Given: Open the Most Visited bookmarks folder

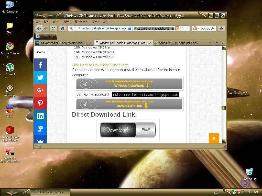Looking at the screenshot, I should pos(46,36).
